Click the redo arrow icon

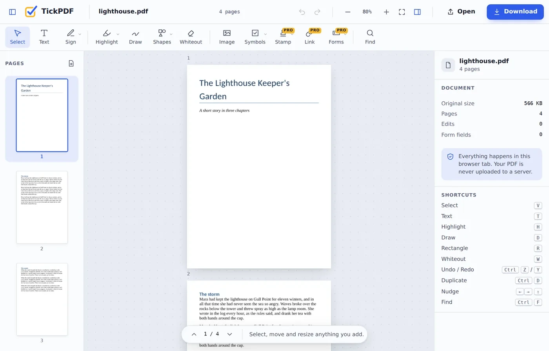(x=317, y=12)
